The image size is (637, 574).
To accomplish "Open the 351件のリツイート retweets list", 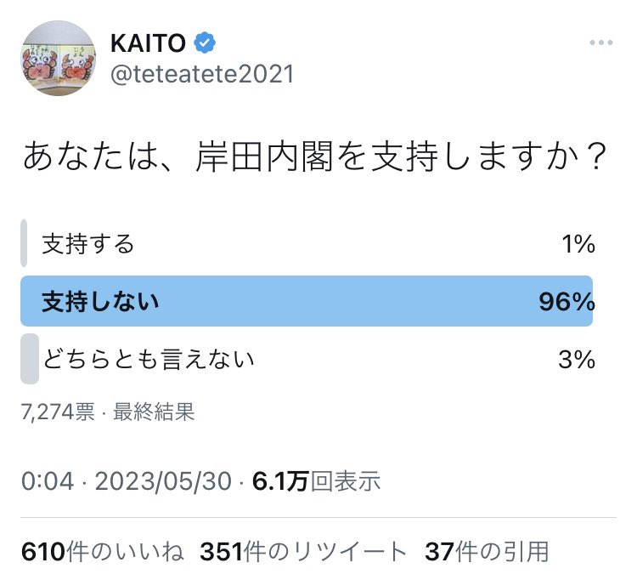I will (x=303, y=552).
